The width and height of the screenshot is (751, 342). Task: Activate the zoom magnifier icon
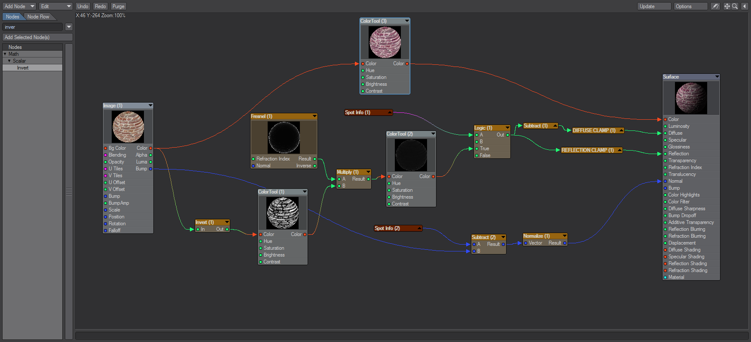click(735, 6)
